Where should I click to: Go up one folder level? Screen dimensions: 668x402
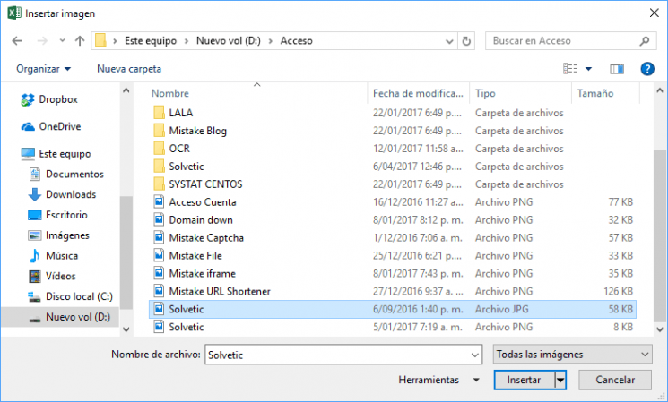point(80,41)
